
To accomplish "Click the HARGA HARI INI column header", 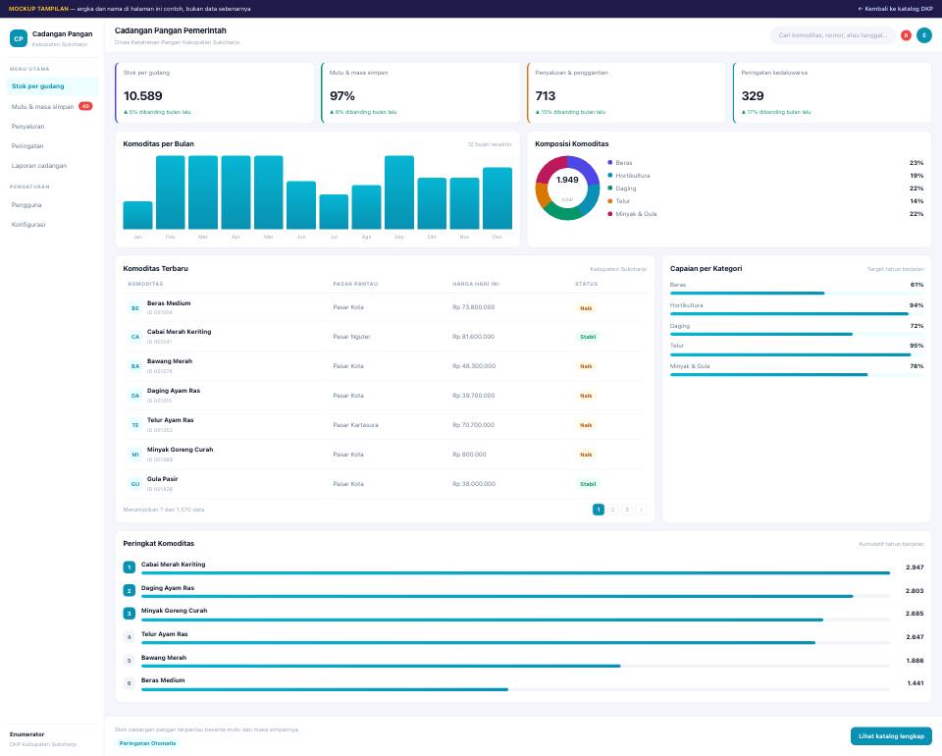I will click(476, 284).
